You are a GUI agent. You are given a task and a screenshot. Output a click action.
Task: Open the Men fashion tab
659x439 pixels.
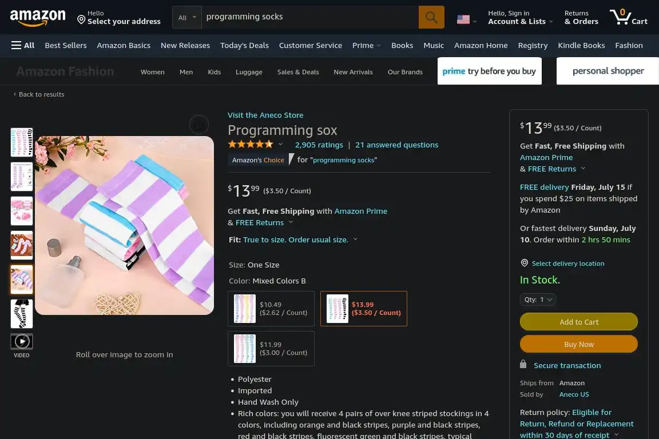click(186, 72)
